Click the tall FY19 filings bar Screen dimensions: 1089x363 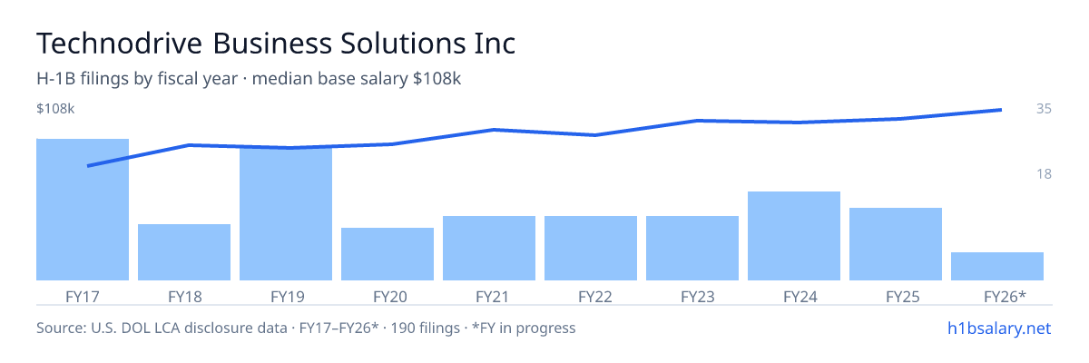[286, 213]
